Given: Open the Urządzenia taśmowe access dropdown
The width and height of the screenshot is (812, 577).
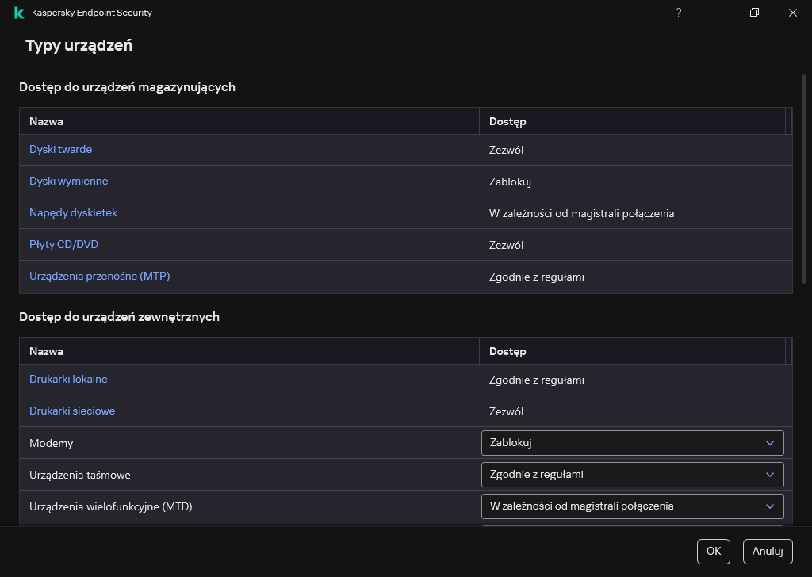Looking at the screenshot, I should point(631,475).
